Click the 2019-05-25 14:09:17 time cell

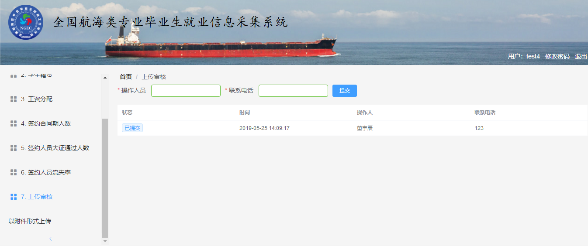(x=264, y=128)
